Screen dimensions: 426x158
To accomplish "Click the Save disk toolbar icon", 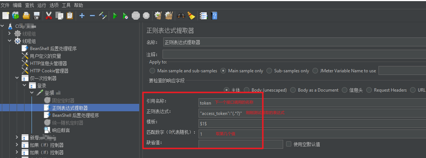I will pyautogui.click(x=37, y=16).
